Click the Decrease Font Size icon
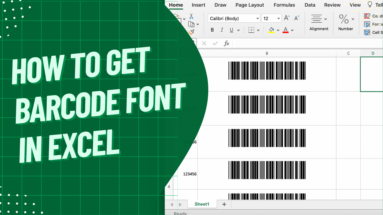This screenshot has height=215, width=383. tap(296, 18)
